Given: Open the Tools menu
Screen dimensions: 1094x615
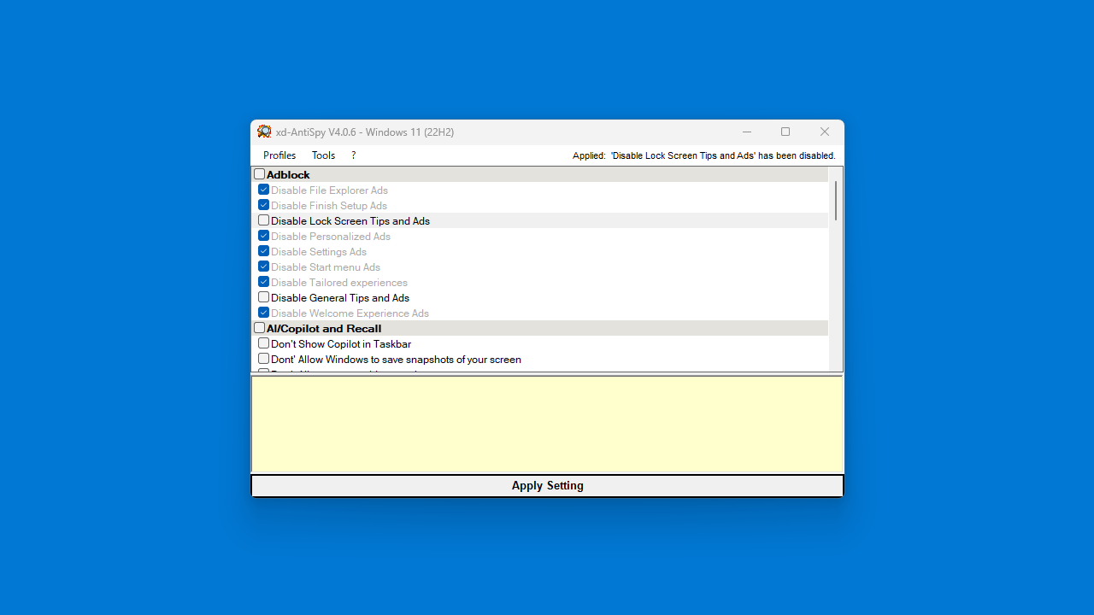Looking at the screenshot, I should (x=323, y=155).
